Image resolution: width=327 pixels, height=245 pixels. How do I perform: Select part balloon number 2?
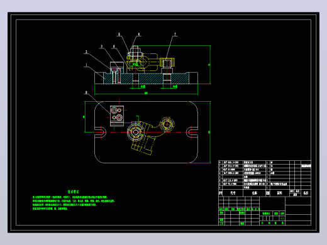[x=86, y=52]
